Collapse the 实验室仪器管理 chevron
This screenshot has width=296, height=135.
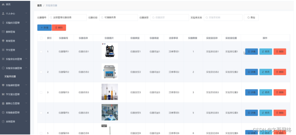tap(26, 68)
